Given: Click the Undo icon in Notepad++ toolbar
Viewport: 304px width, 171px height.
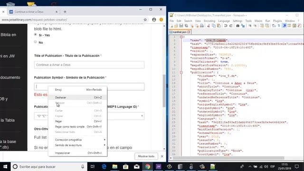Looking at the screenshot, I should (226, 26).
